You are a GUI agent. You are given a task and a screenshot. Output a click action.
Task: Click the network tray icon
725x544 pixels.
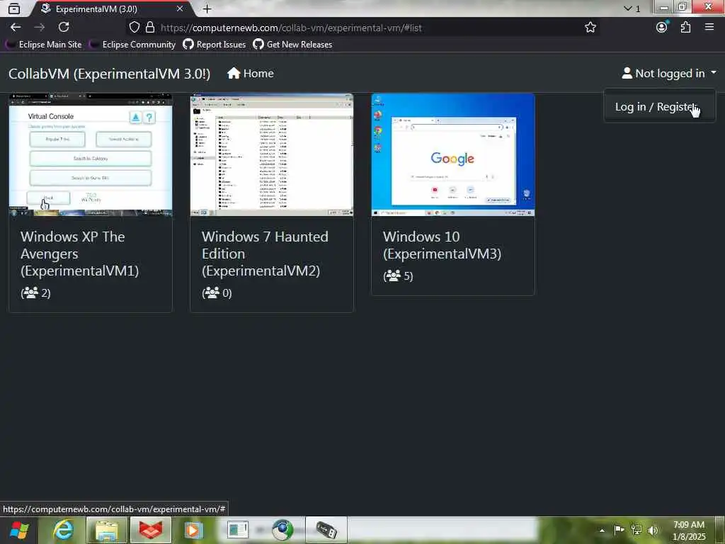coord(636,530)
